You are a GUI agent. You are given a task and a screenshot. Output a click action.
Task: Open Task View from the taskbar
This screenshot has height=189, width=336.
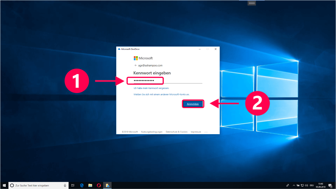pos(73,185)
